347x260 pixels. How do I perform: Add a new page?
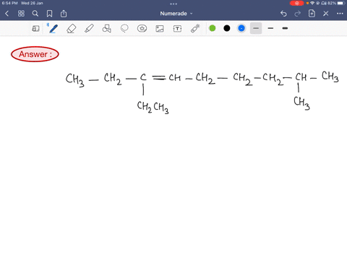[x=312, y=14]
